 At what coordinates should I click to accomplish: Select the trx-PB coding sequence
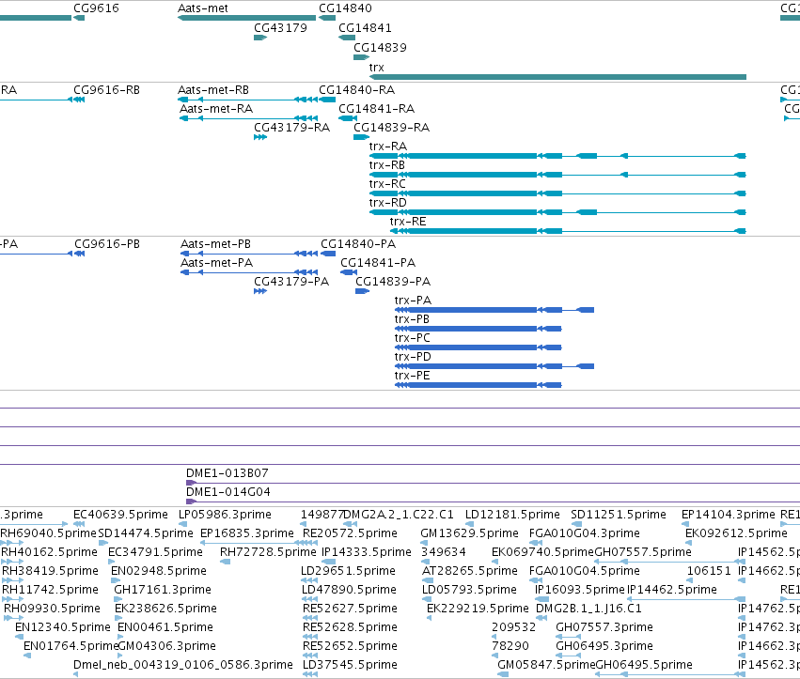(x=478, y=329)
